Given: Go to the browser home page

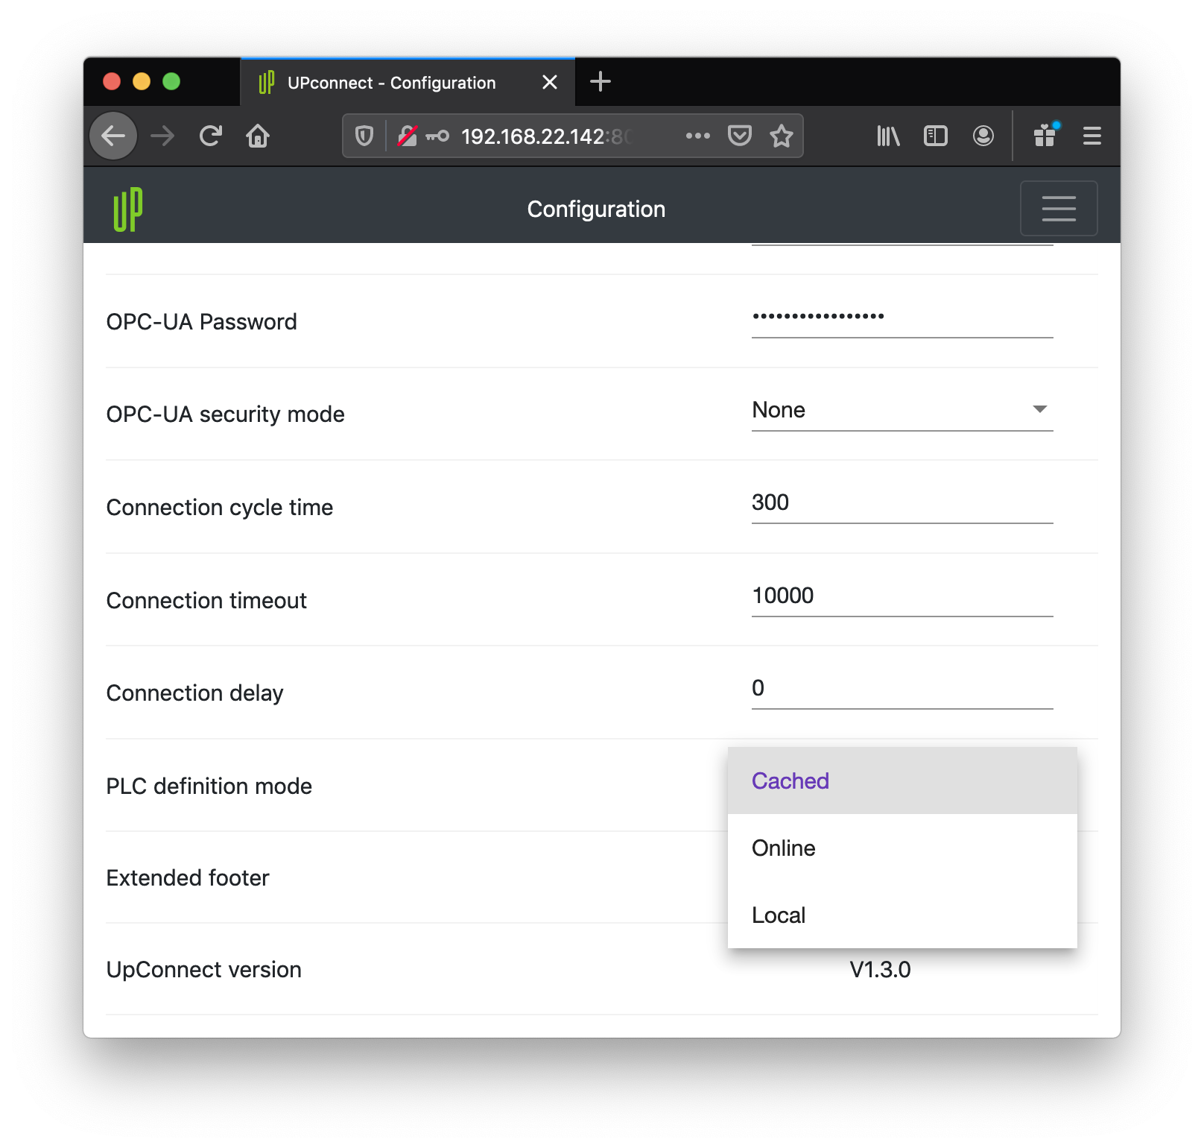Looking at the screenshot, I should coord(258,136).
